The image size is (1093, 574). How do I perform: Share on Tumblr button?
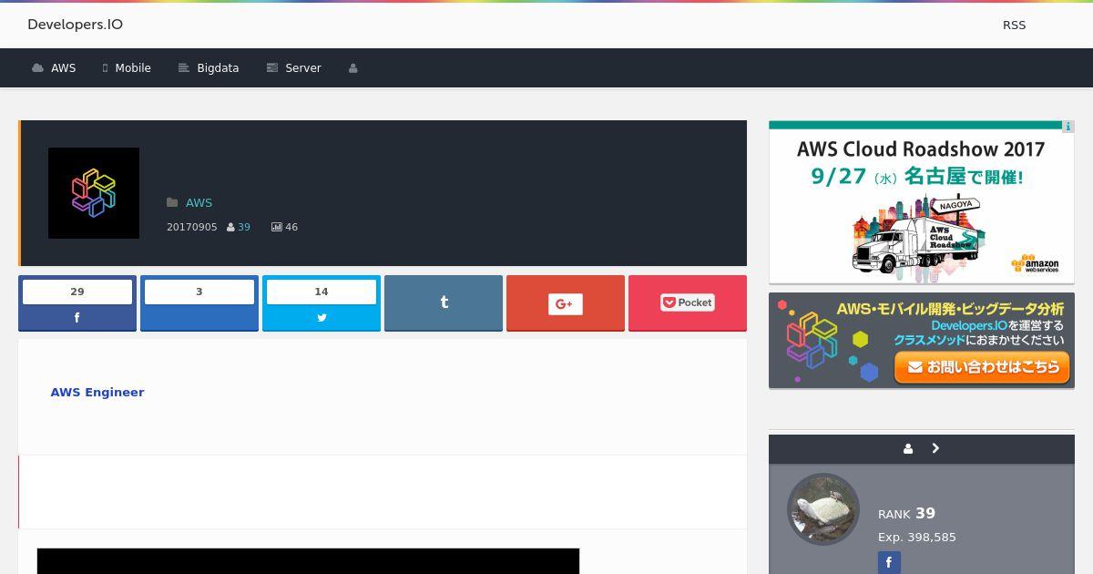pos(444,303)
